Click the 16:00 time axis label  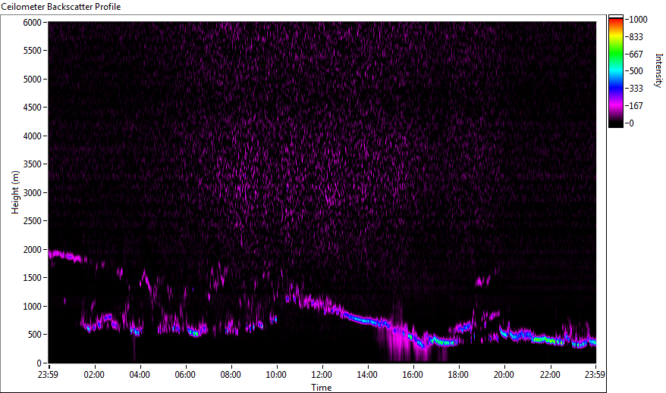point(413,375)
